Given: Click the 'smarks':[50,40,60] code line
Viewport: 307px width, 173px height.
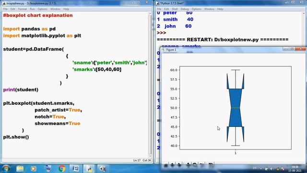Looking at the screenshot, I should click(97, 69).
